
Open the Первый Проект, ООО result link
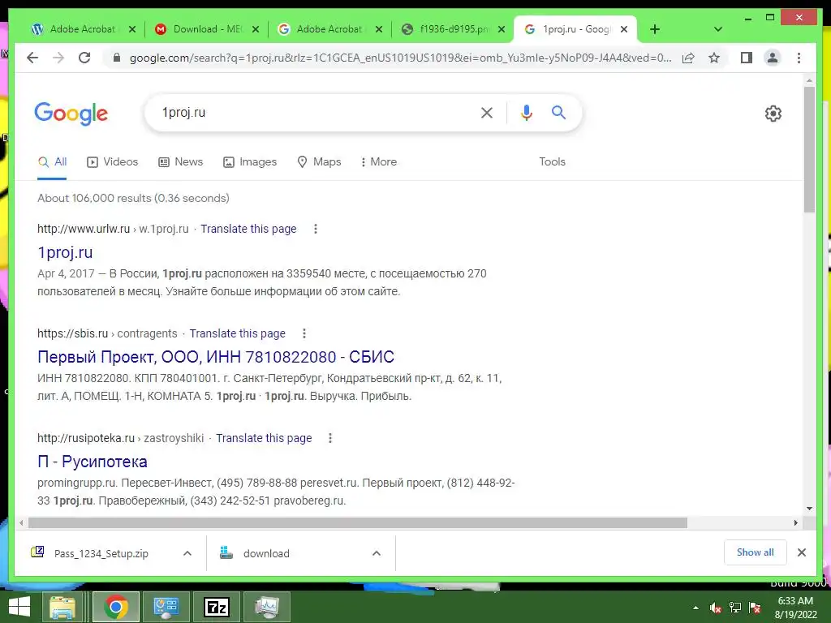tap(216, 357)
